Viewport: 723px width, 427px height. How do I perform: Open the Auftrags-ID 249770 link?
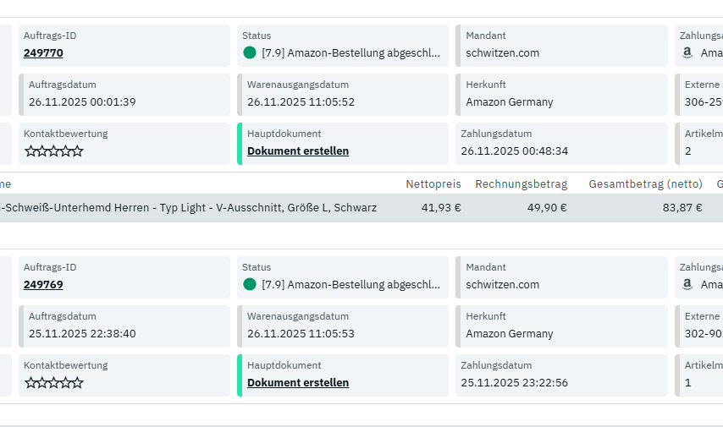(x=43, y=52)
